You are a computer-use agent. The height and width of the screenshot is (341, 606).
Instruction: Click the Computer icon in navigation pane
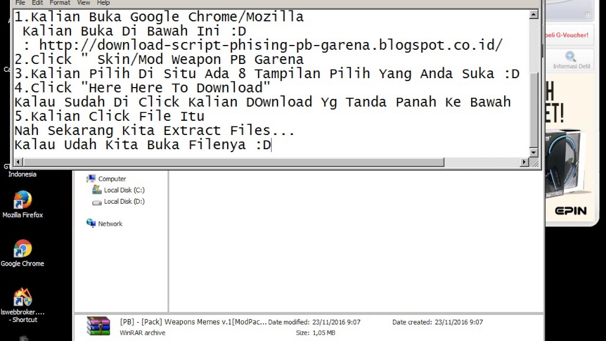(91, 179)
